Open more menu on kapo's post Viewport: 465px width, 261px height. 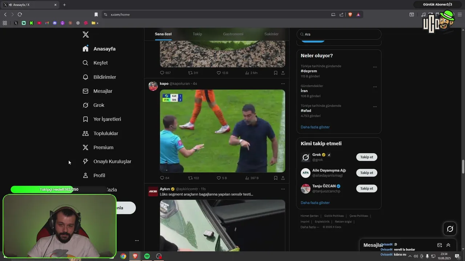283,84
